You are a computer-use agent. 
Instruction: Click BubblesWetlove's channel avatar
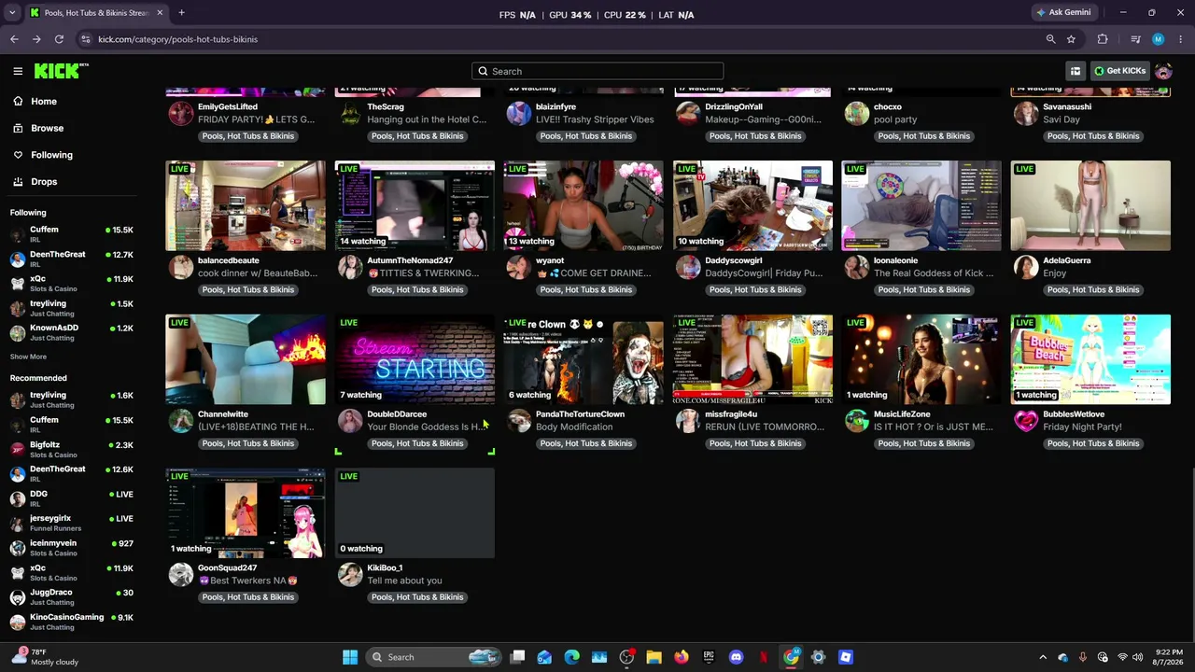[x=1026, y=421]
